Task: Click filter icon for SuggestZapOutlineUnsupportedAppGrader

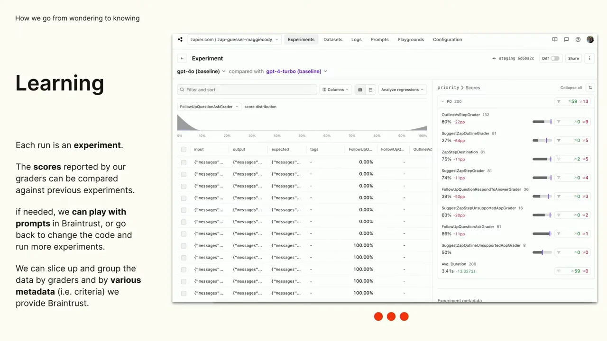Action: pyautogui.click(x=559, y=252)
